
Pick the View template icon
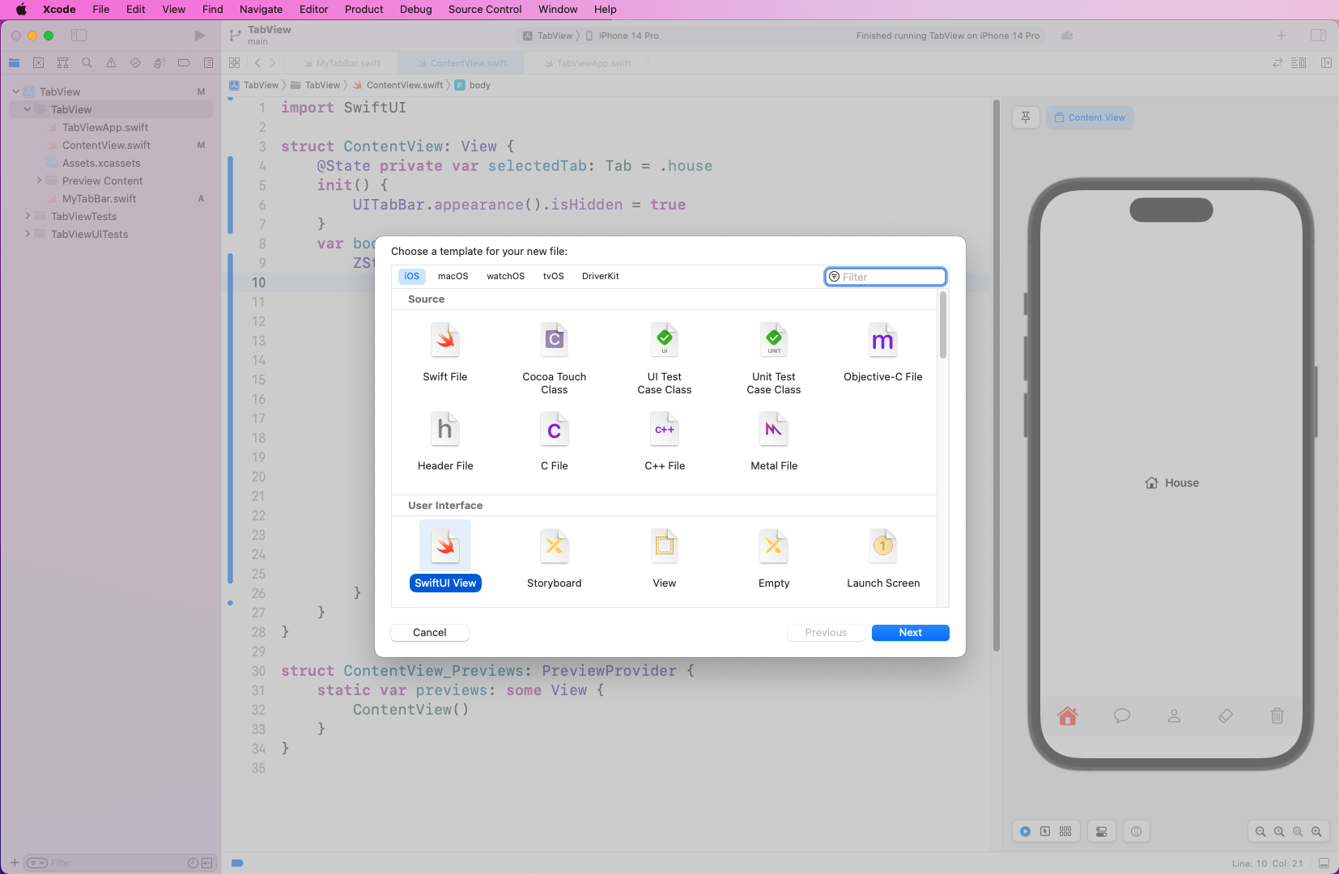coord(665,546)
